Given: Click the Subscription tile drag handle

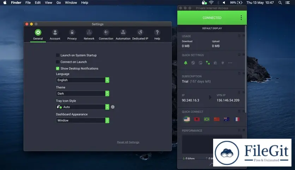Looking at the screenshot, I should pos(239,73).
